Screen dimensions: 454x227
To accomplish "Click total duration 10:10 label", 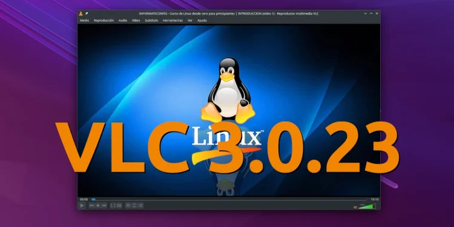I will [x=374, y=199].
